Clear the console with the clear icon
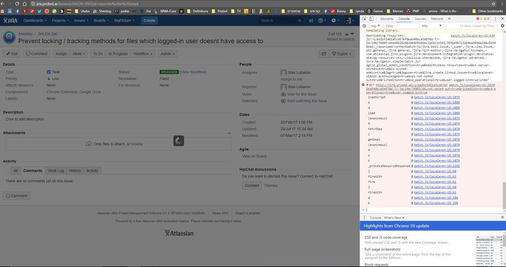 pos(364,26)
